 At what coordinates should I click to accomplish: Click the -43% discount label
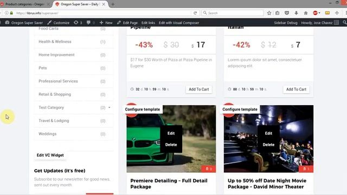(144, 45)
